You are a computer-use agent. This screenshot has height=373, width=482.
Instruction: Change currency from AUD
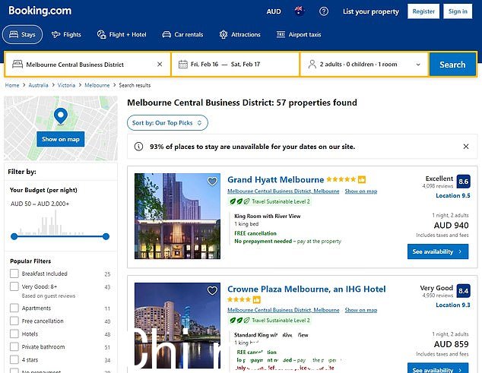274,11
